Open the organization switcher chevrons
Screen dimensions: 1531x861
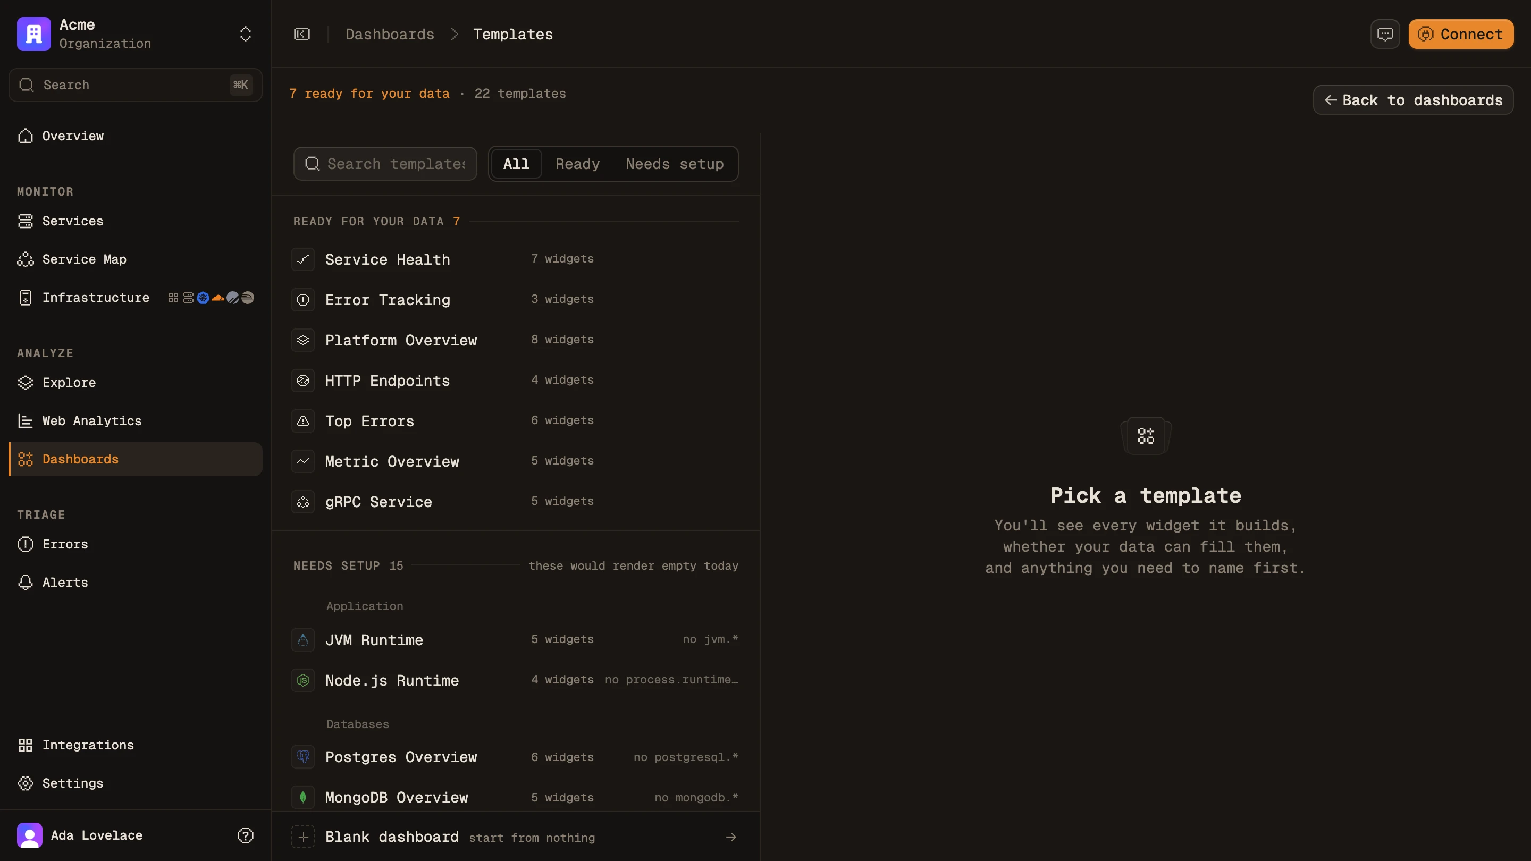[x=246, y=34]
